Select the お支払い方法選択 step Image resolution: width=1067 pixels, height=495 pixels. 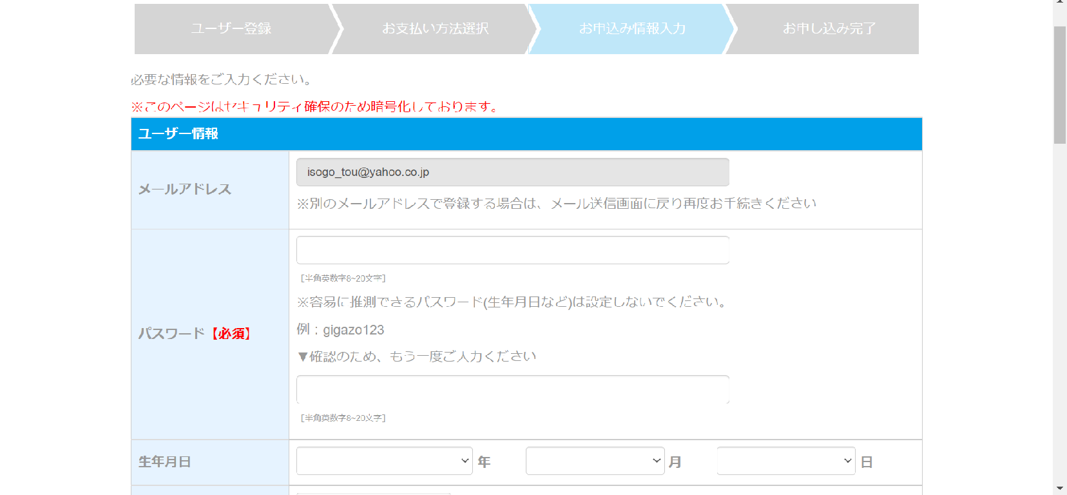coord(435,29)
